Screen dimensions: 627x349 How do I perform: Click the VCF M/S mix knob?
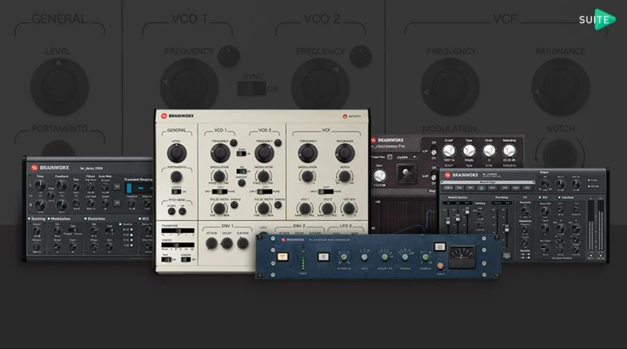tap(349, 208)
